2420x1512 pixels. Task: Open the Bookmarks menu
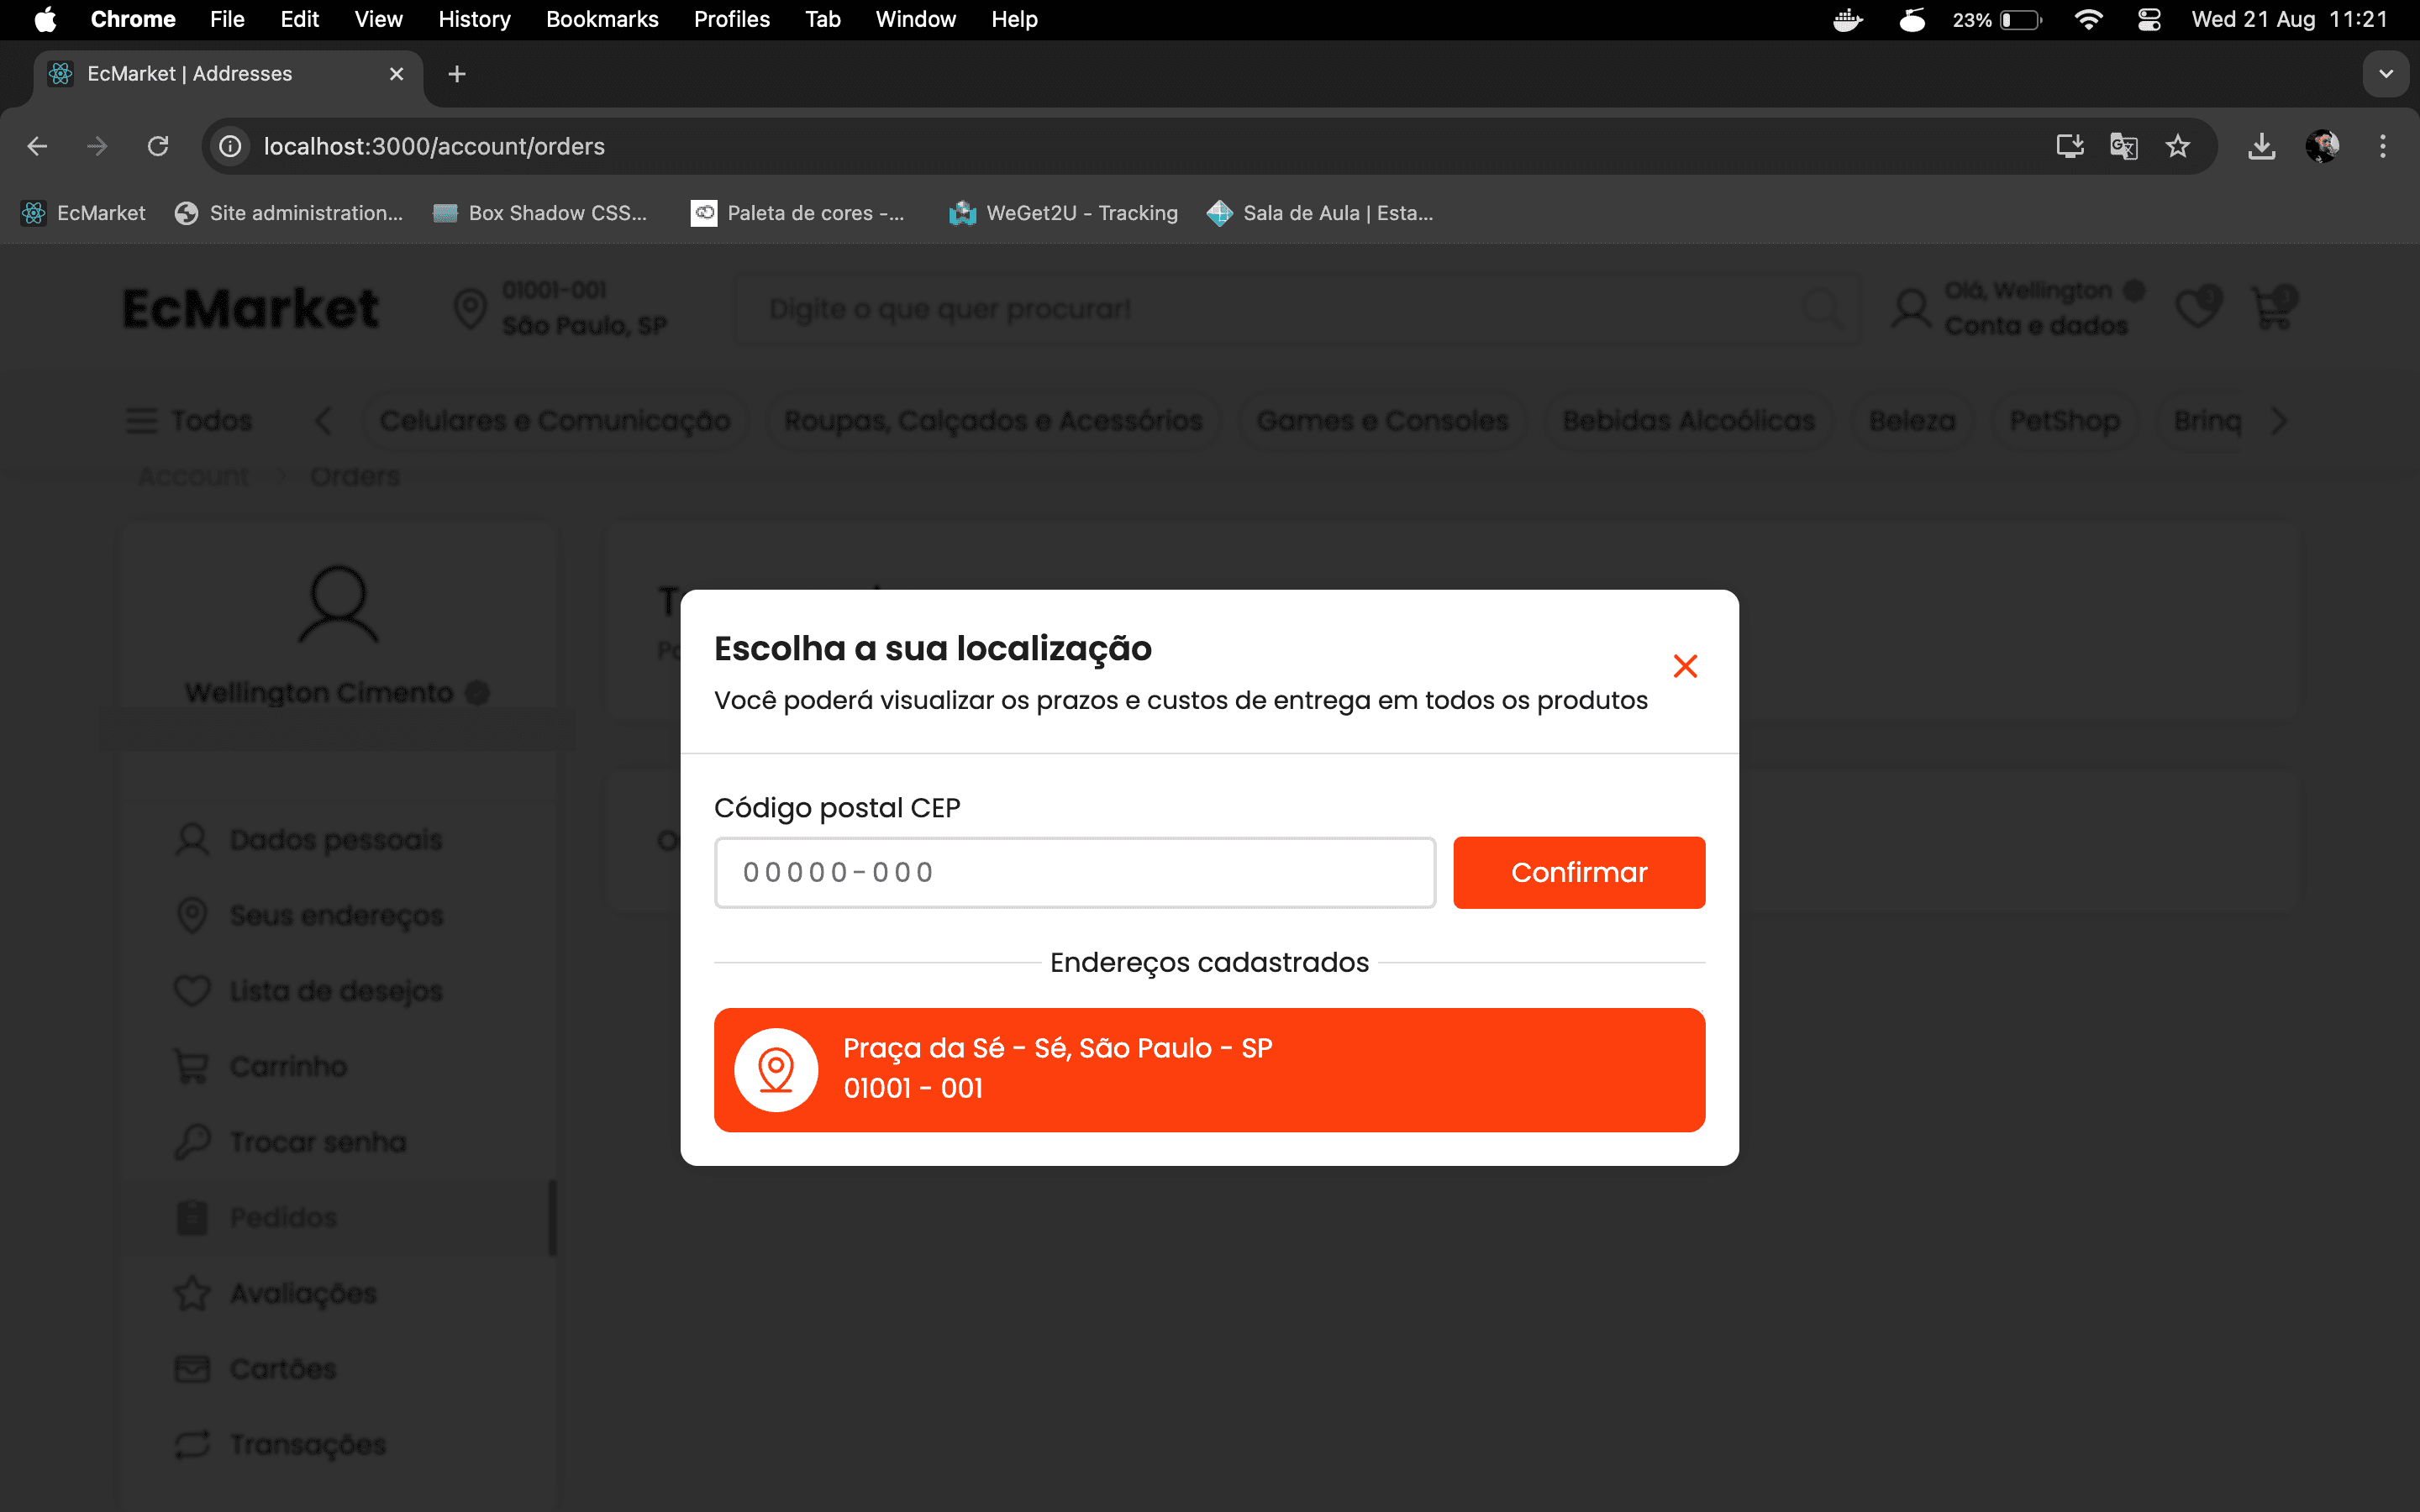click(602, 20)
